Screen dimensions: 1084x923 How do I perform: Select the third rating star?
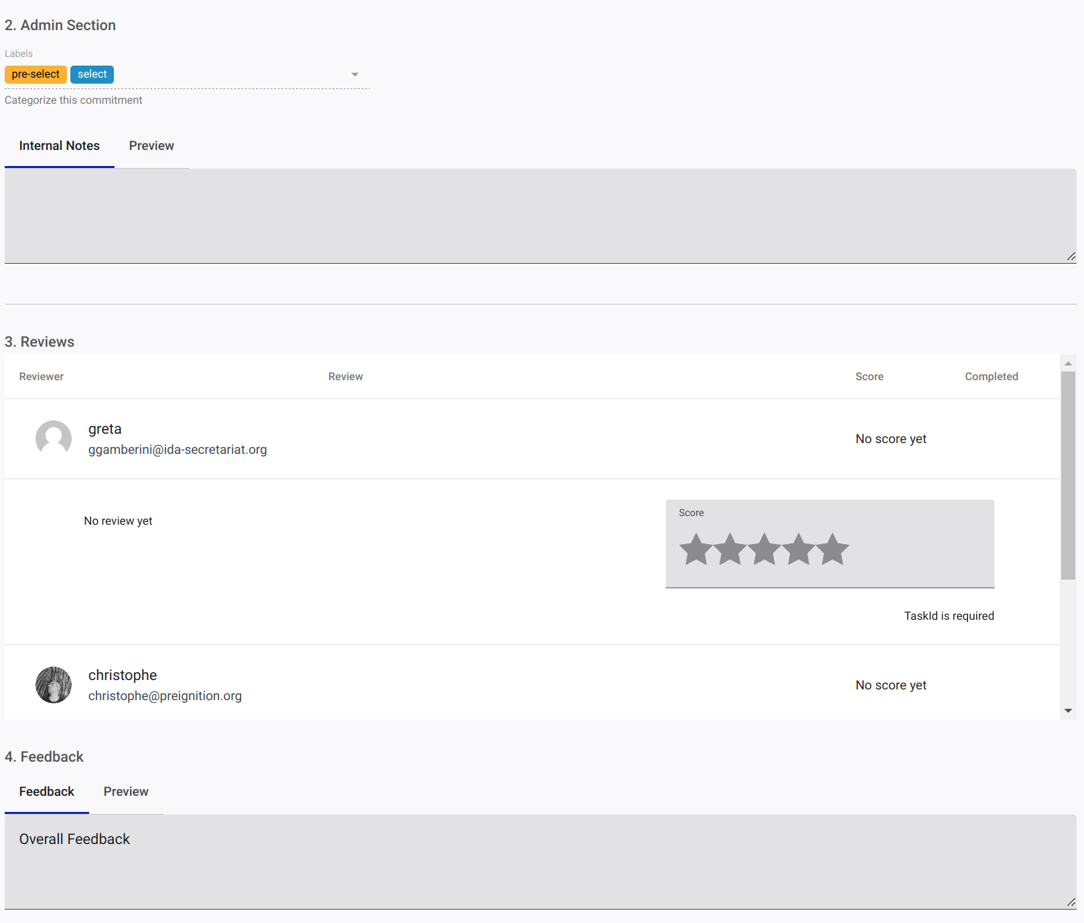click(764, 550)
